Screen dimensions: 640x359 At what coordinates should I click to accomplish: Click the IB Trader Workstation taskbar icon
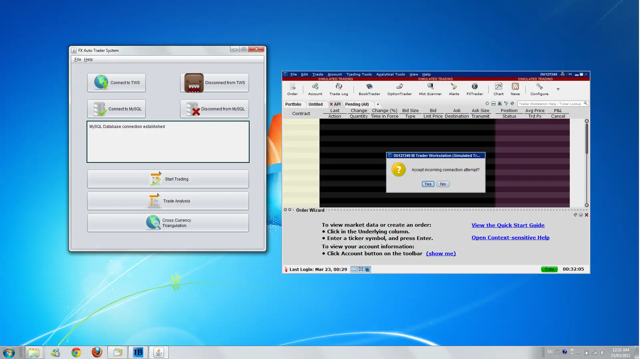(x=137, y=352)
